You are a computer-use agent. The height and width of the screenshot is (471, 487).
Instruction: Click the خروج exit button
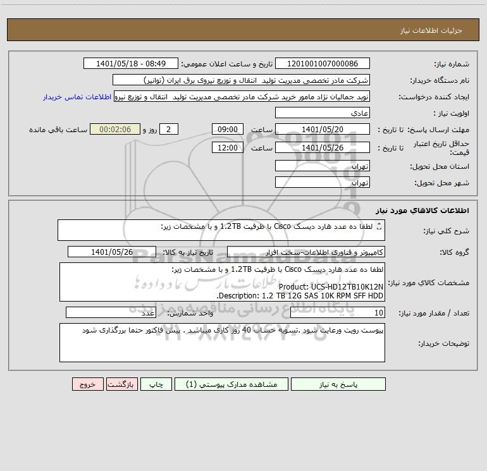point(87,384)
